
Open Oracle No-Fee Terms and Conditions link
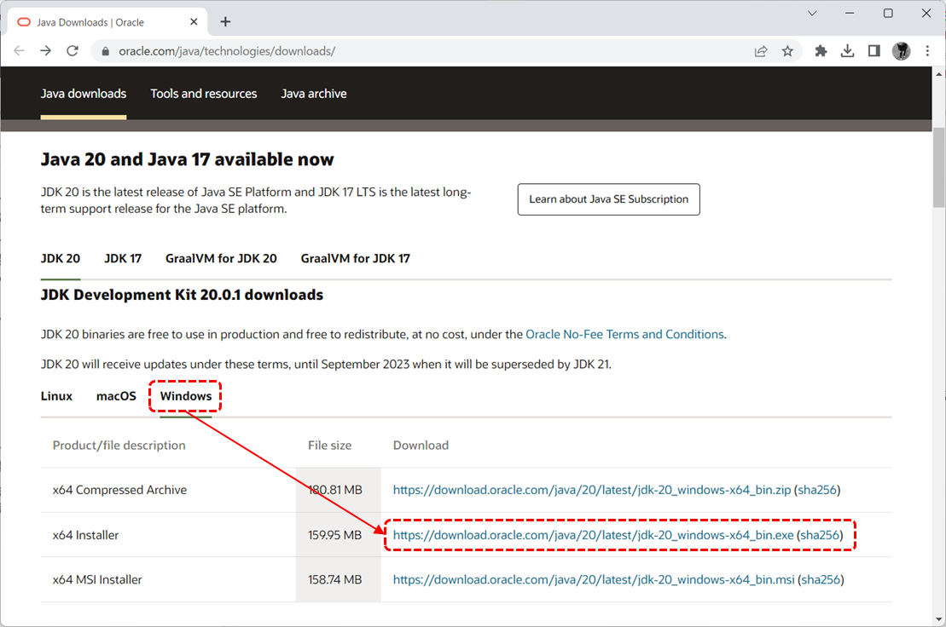click(624, 334)
